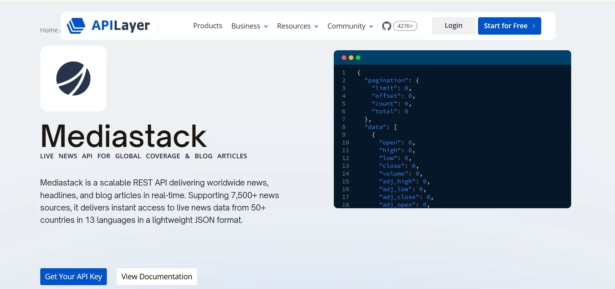Click the "limit" line in the code

[391, 88]
